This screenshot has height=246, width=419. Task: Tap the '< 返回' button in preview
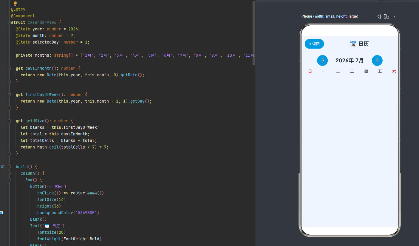[314, 44]
